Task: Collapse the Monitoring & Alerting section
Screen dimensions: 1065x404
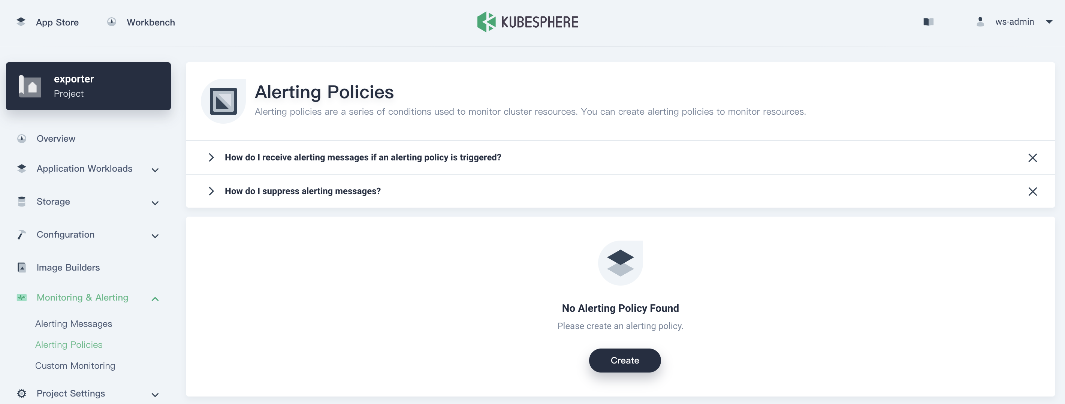Action: tap(155, 299)
